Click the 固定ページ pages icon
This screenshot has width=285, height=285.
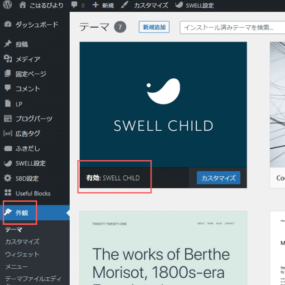coord(8,73)
